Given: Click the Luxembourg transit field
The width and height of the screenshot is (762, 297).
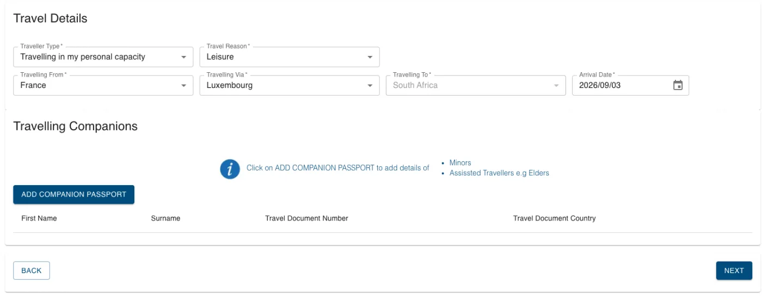Looking at the screenshot, I should 289,85.
